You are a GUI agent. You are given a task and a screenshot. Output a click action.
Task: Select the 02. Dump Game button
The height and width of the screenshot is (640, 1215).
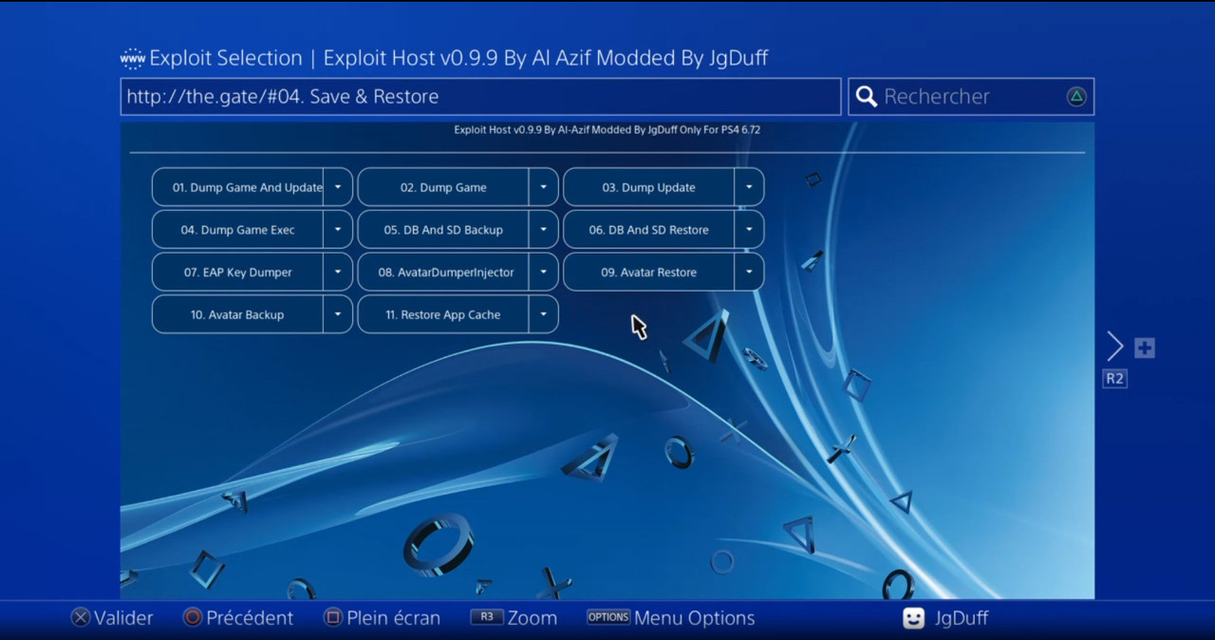tap(443, 187)
